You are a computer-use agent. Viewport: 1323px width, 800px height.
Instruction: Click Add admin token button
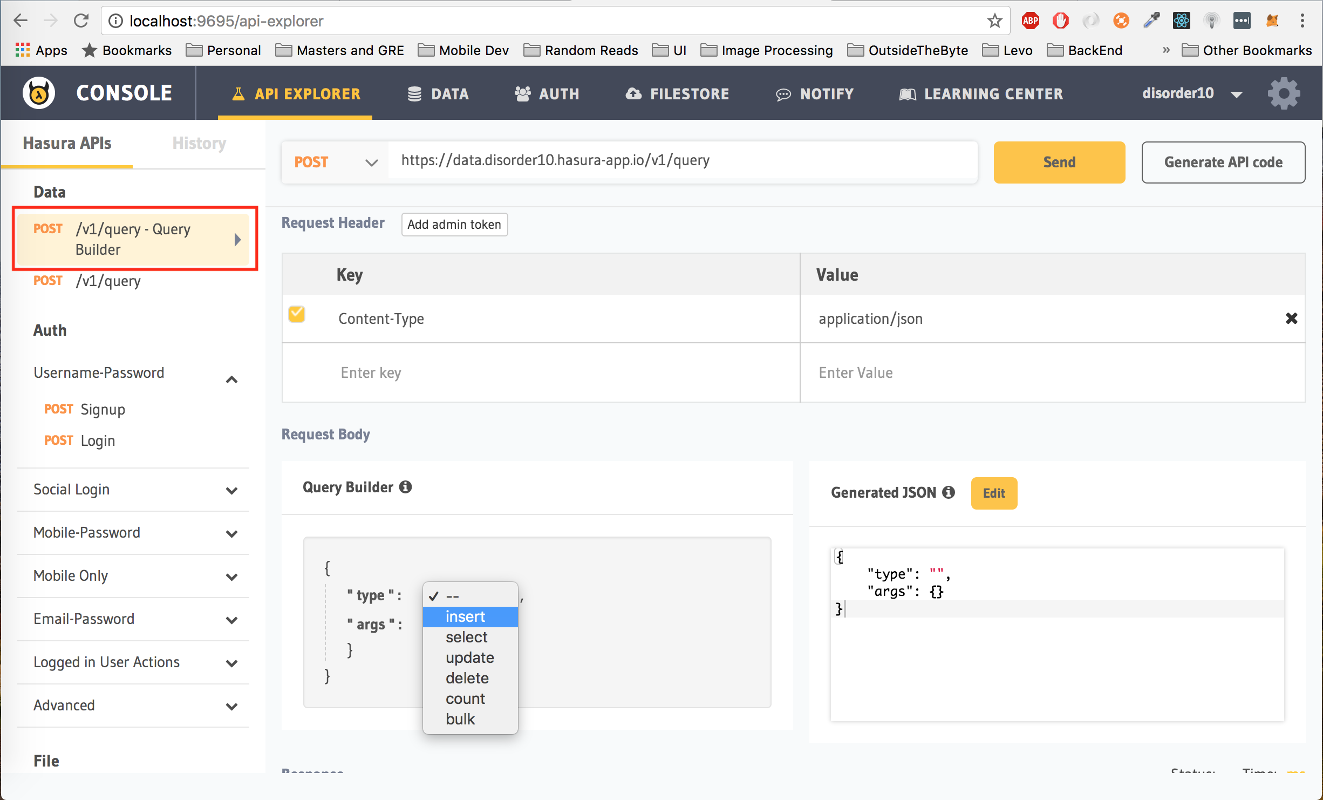click(454, 225)
